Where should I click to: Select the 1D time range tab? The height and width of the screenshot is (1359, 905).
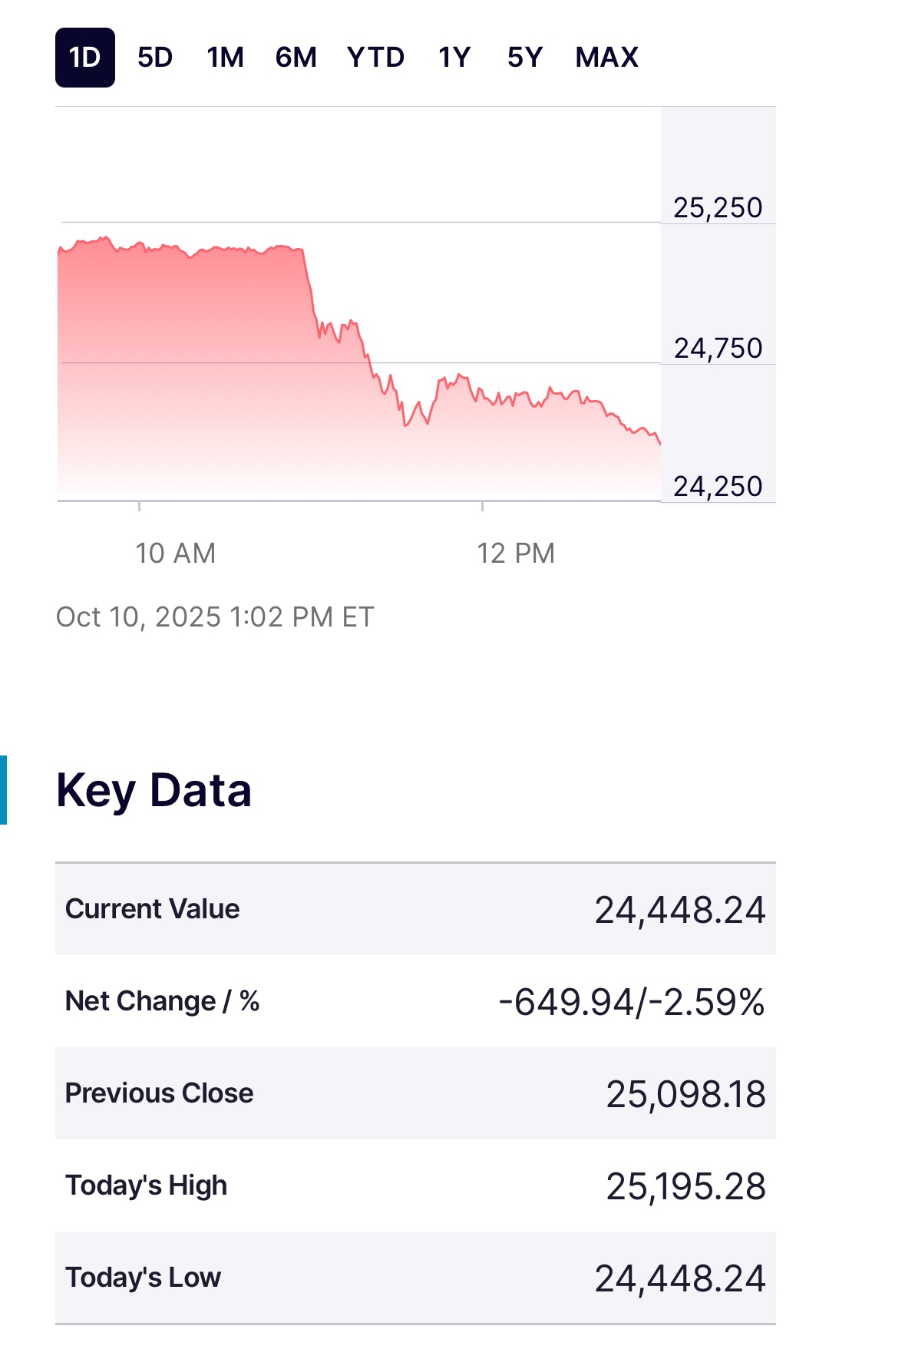pyautogui.click(x=84, y=58)
